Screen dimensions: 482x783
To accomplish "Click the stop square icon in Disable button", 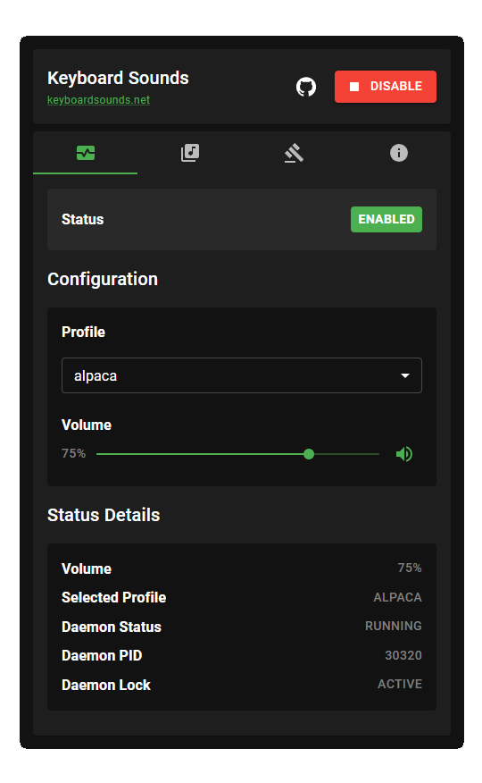I will 353,87.
